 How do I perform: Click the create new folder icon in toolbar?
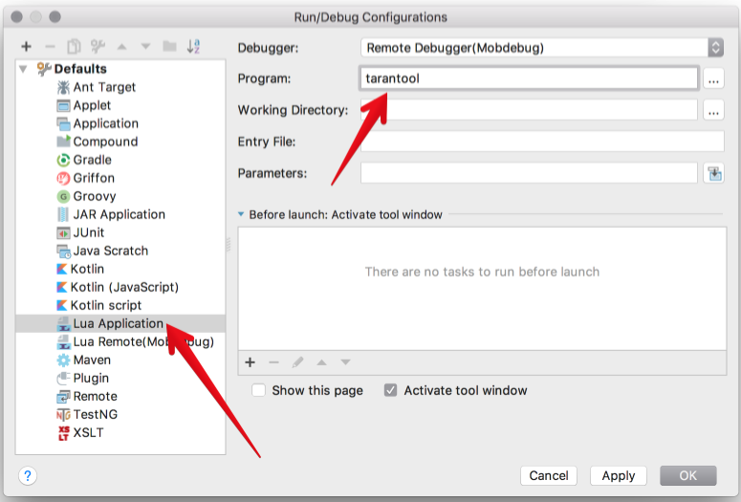point(169,46)
